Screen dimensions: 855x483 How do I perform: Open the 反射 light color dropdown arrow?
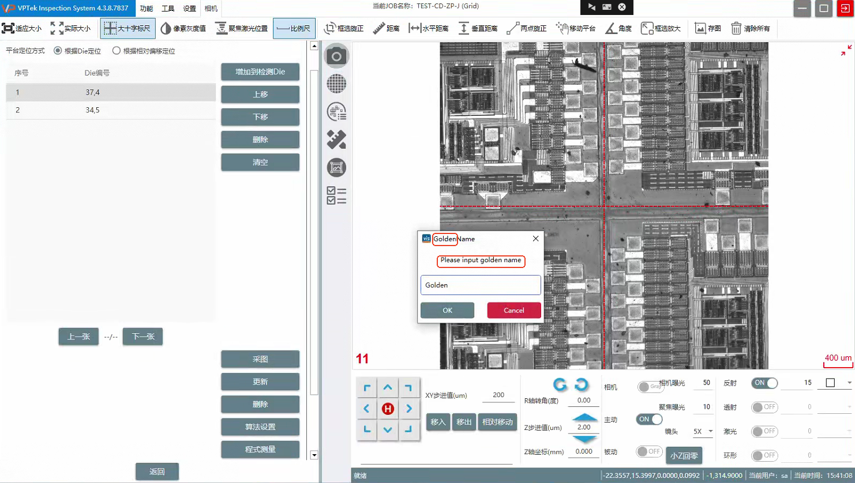[849, 383]
